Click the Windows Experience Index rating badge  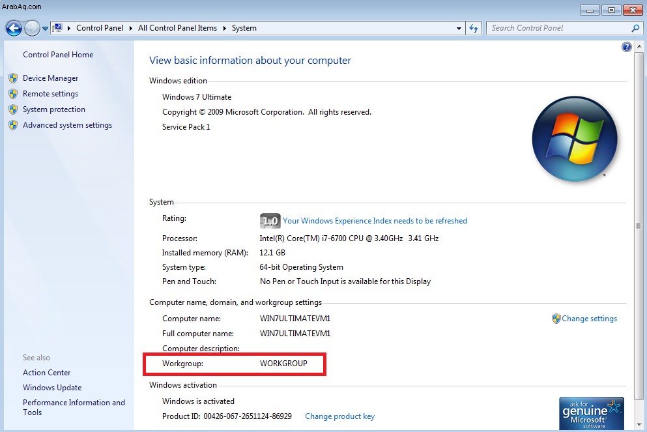pos(270,221)
